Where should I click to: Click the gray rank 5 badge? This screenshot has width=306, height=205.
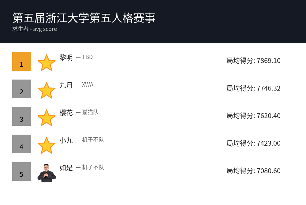(x=21, y=171)
